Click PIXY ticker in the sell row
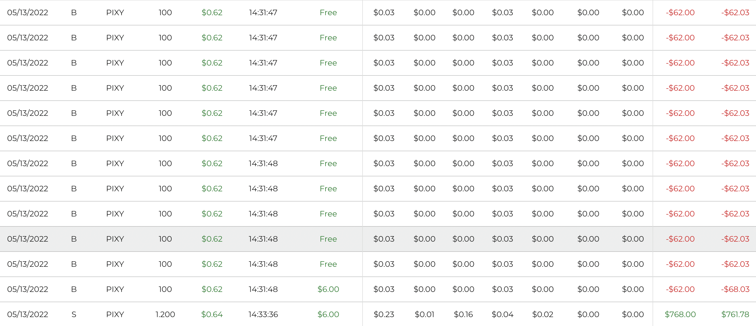The height and width of the screenshot is (326, 756). tap(115, 314)
